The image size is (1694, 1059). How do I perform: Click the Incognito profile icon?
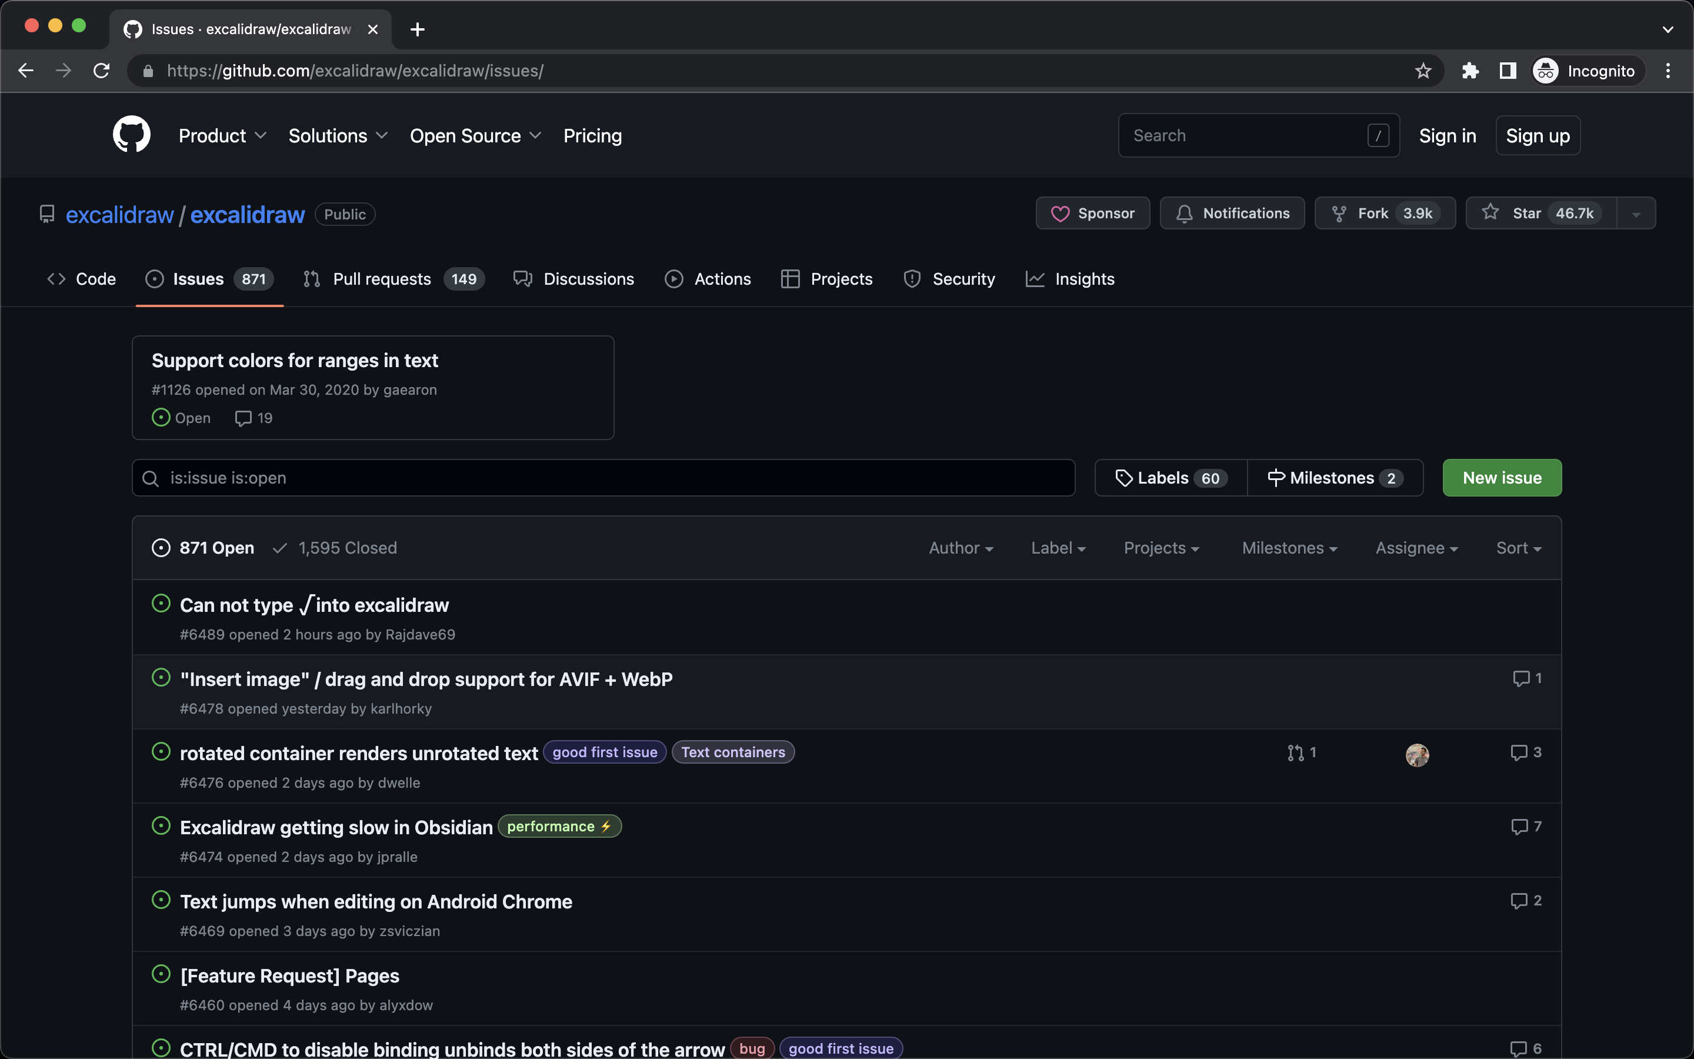[1546, 71]
